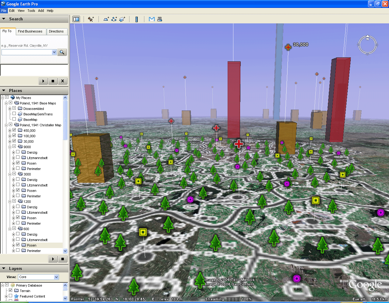
Task: Print the current view icon
Action: tap(160, 19)
